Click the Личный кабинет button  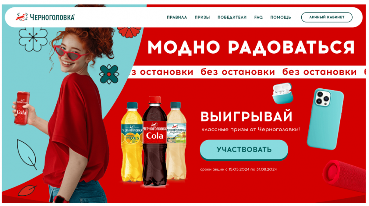click(327, 17)
